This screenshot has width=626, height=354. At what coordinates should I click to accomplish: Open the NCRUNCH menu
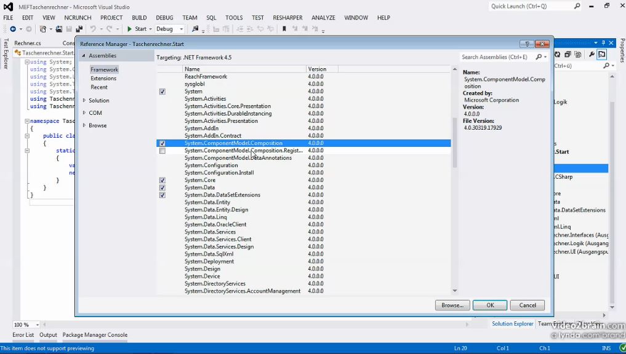coord(78,18)
